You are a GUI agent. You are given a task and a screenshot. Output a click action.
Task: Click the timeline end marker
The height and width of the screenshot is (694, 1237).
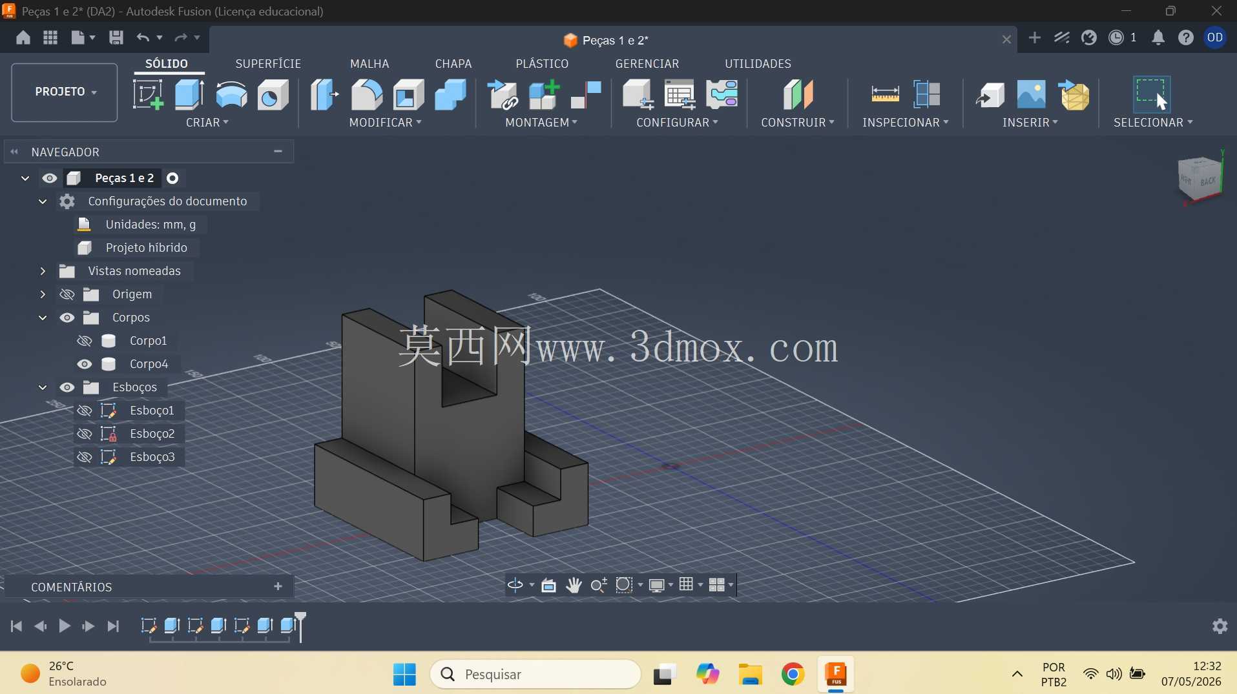point(300,626)
